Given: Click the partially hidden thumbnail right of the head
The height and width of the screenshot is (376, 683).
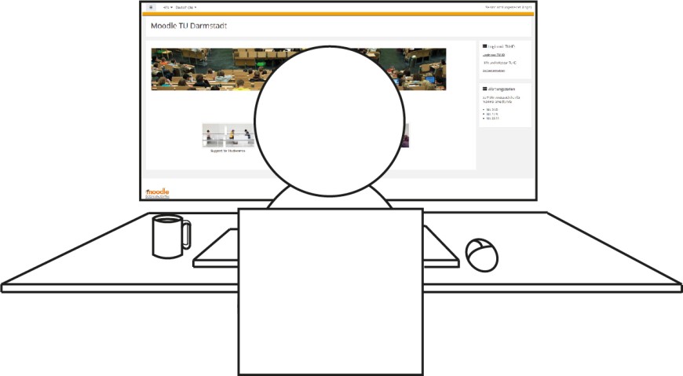Looking at the screenshot, I should click(x=406, y=136).
